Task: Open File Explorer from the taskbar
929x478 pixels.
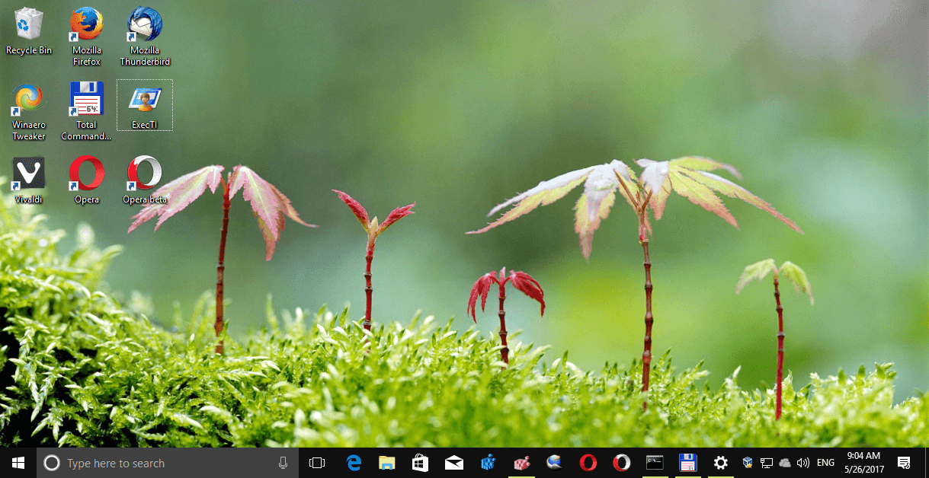Action: (387, 462)
